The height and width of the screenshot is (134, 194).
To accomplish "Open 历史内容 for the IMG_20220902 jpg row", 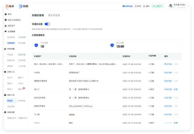I will pos(168,106).
